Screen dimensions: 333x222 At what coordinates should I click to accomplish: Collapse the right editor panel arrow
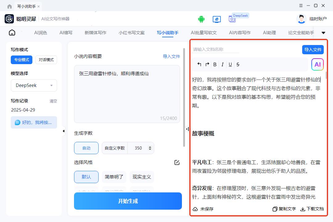pos(187,129)
